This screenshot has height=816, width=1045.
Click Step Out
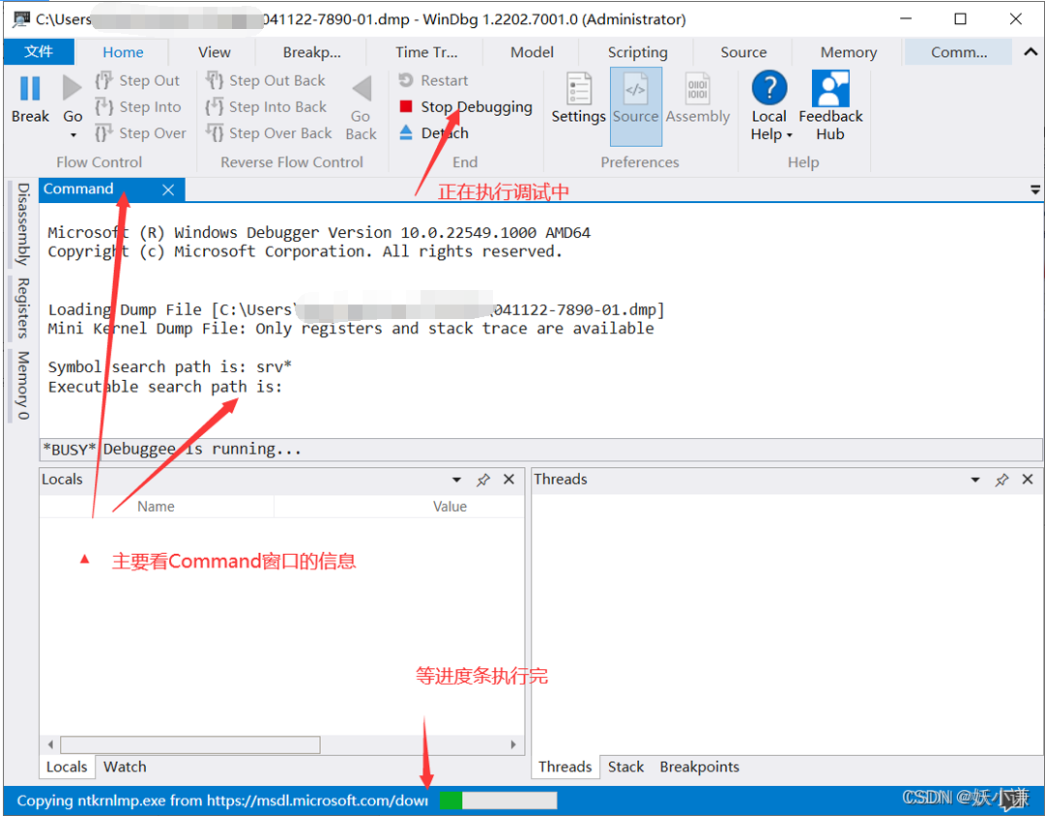(x=137, y=80)
